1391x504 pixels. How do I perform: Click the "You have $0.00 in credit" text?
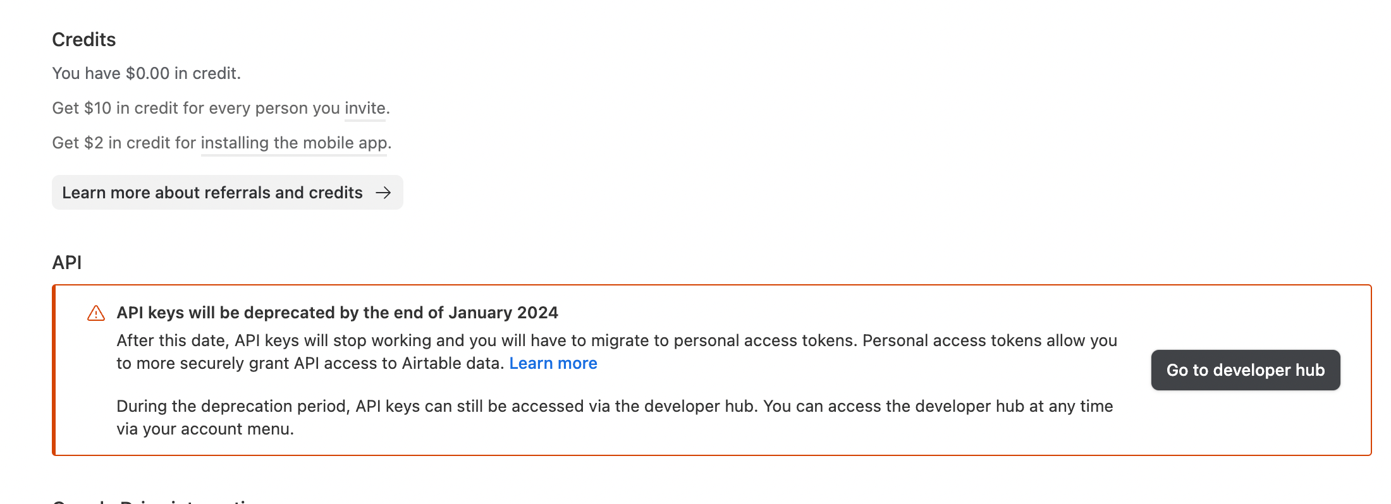click(x=147, y=73)
